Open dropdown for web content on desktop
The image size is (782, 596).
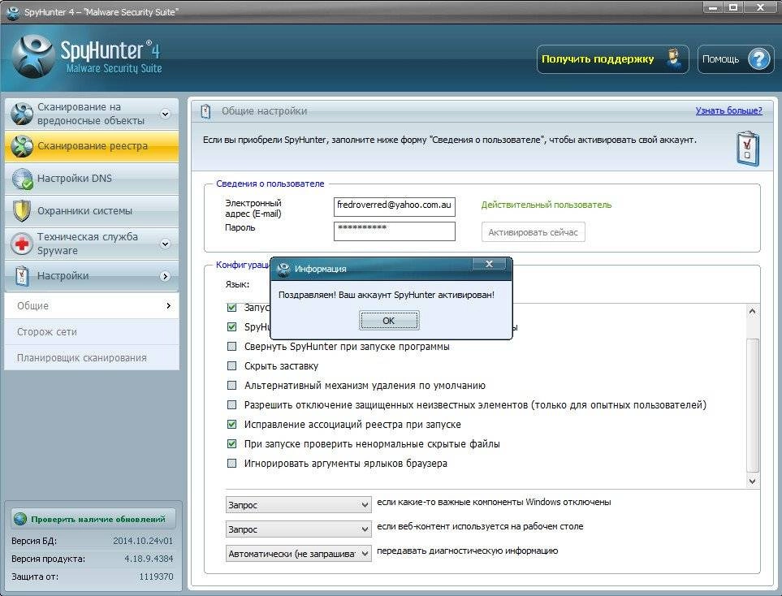tap(298, 529)
